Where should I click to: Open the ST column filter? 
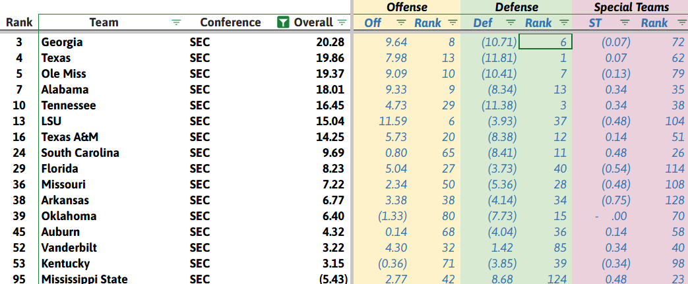(625, 23)
